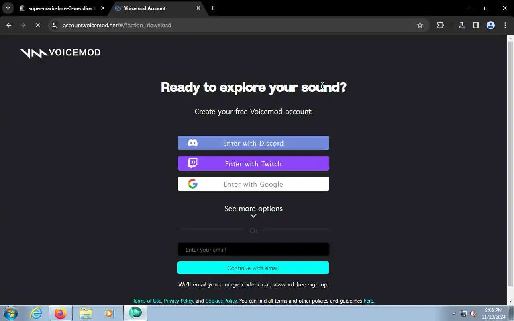This screenshot has height=321, width=514.
Task: Click the chevron below See more options
Action: [253, 216]
